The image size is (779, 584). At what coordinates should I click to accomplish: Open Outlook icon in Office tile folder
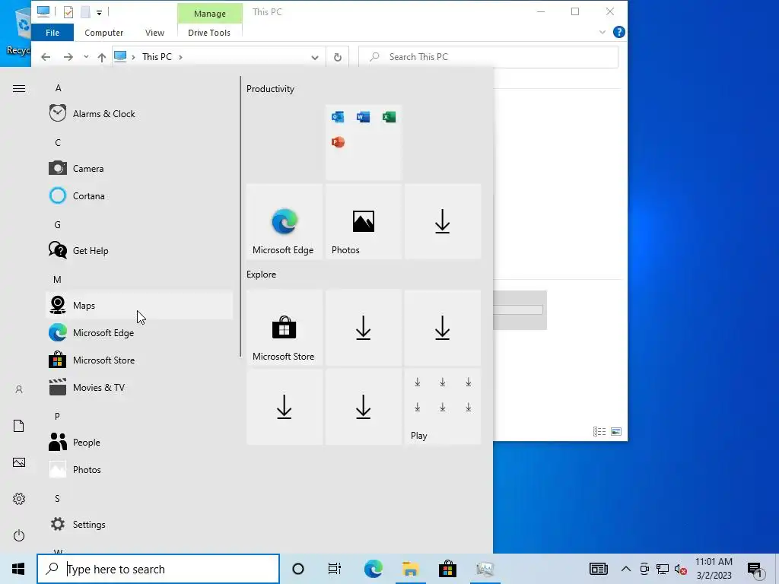coord(338,116)
